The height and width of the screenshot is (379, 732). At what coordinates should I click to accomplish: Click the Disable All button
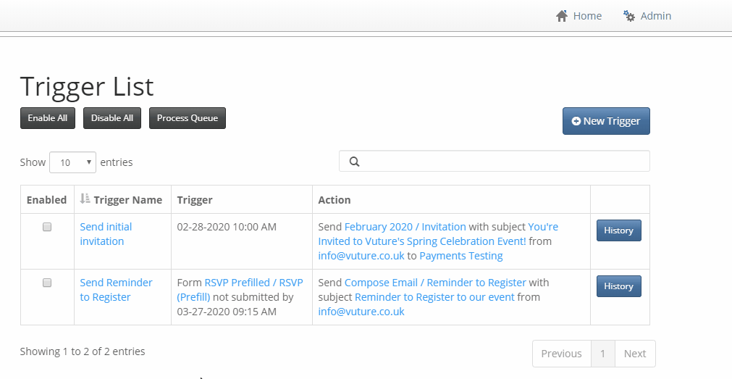point(112,118)
